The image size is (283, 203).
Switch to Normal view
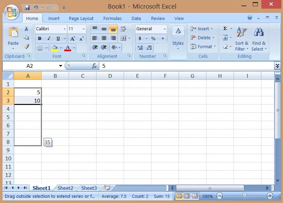pyautogui.click(x=179, y=196)
